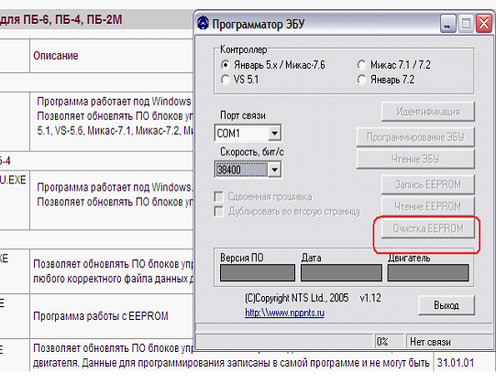The image size is (496, 384).
Task: Click the Чтение ЭБУ button
Action: (415, 159)
